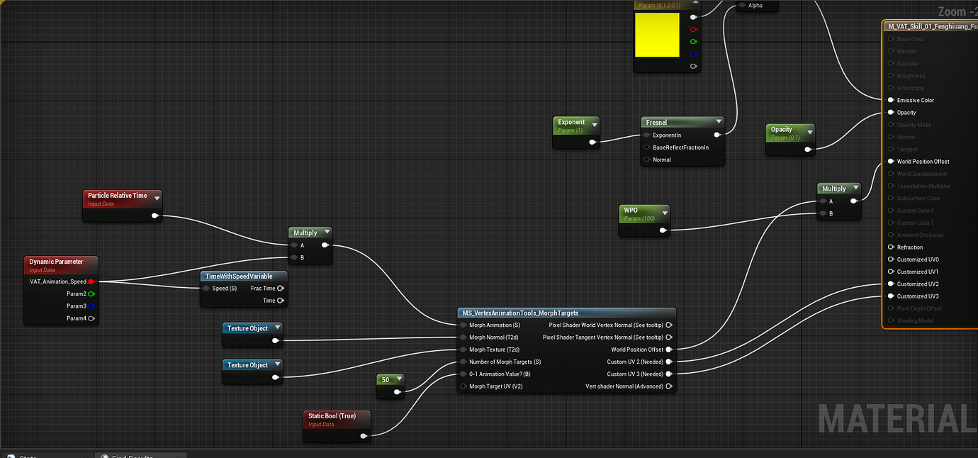The height and width of the screenshot is (458, 978).
Task: Click the World Position Offset output on MorphTargets node
Action: (668, 349)
